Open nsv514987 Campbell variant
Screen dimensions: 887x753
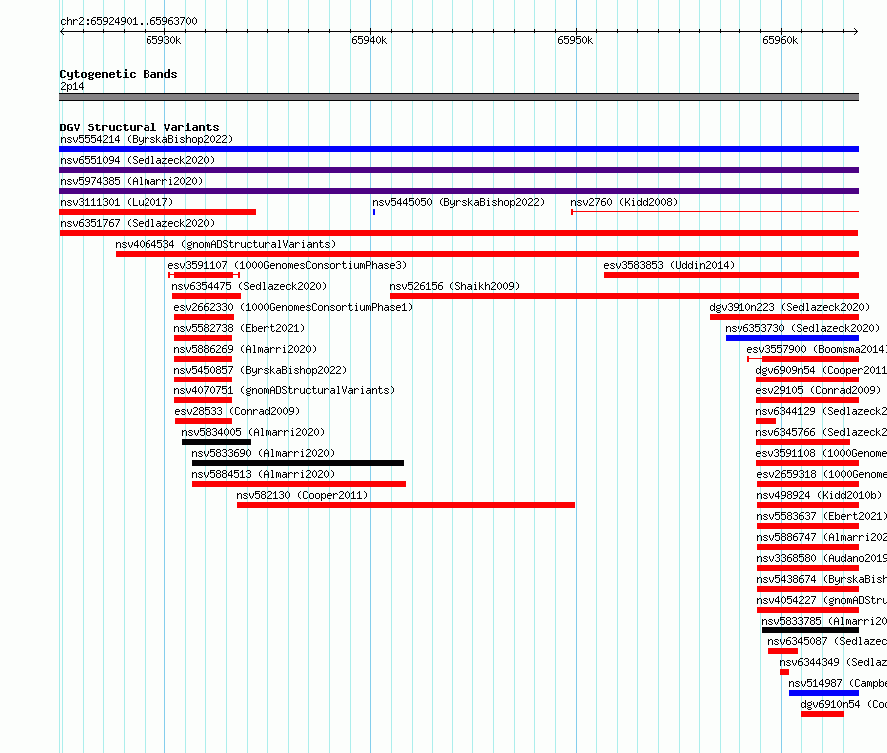[x=838, y=683]
